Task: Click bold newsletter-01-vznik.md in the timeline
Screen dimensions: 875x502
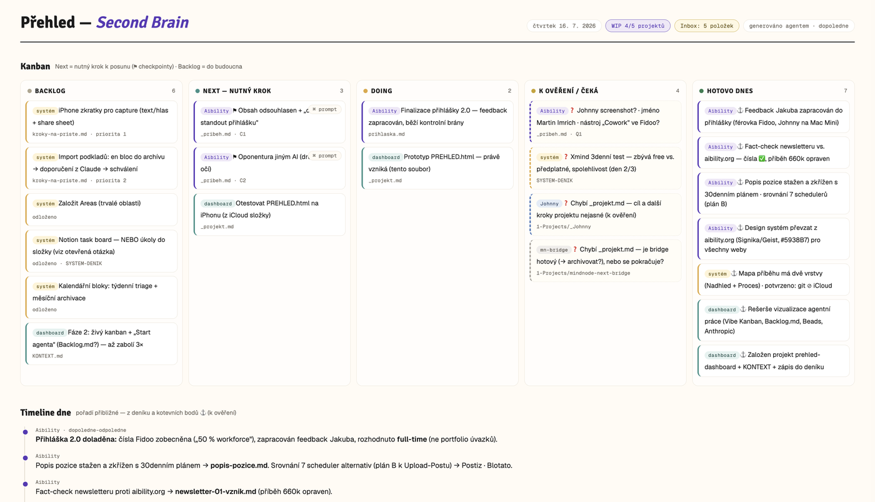Action: click(x=216, y=491)
